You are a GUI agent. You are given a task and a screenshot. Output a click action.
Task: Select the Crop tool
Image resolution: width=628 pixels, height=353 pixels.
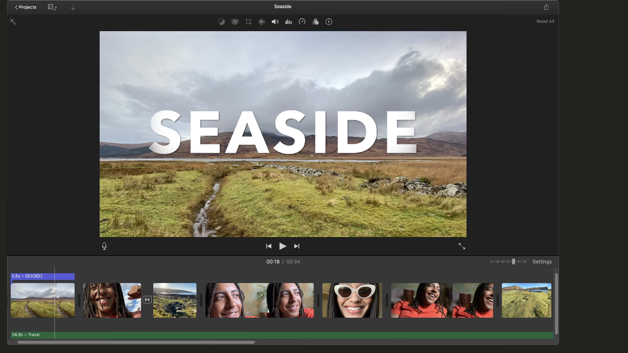tap(248, 22)
